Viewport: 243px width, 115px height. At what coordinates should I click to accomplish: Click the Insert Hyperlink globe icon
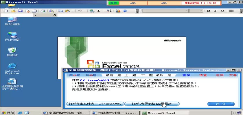(x=92, y=11)
